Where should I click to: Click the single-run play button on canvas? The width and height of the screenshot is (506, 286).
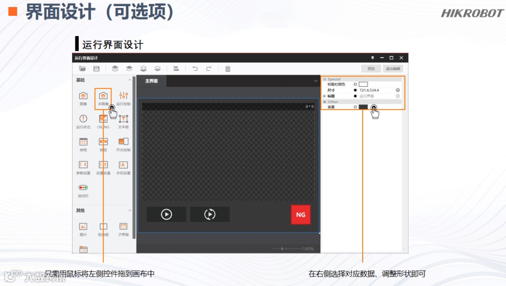click(x=166, y=214)
